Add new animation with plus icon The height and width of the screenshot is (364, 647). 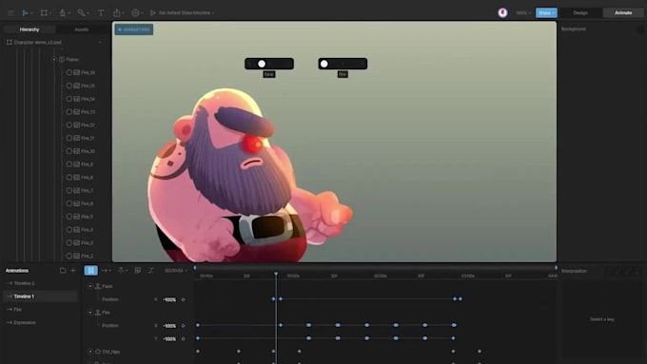point(73,271)
